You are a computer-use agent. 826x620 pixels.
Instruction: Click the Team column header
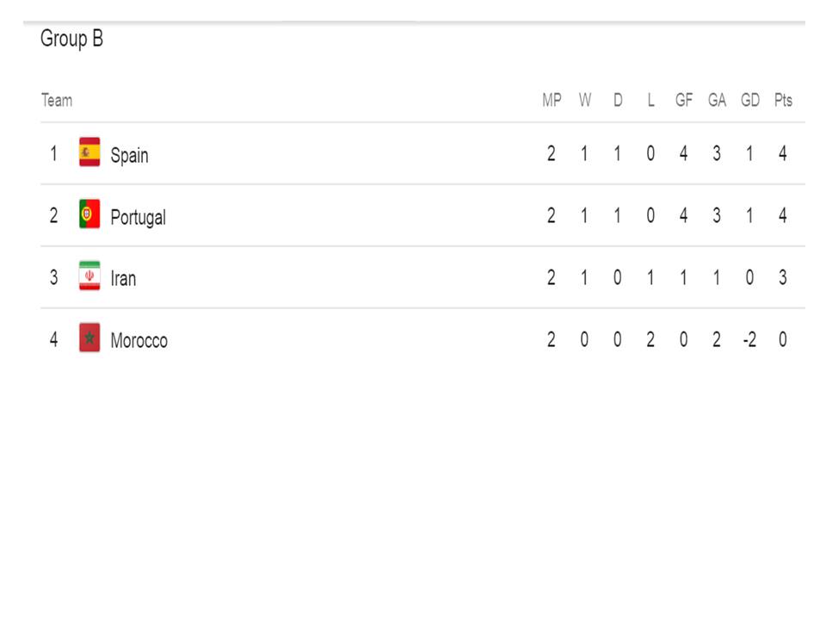click(57, 100)
